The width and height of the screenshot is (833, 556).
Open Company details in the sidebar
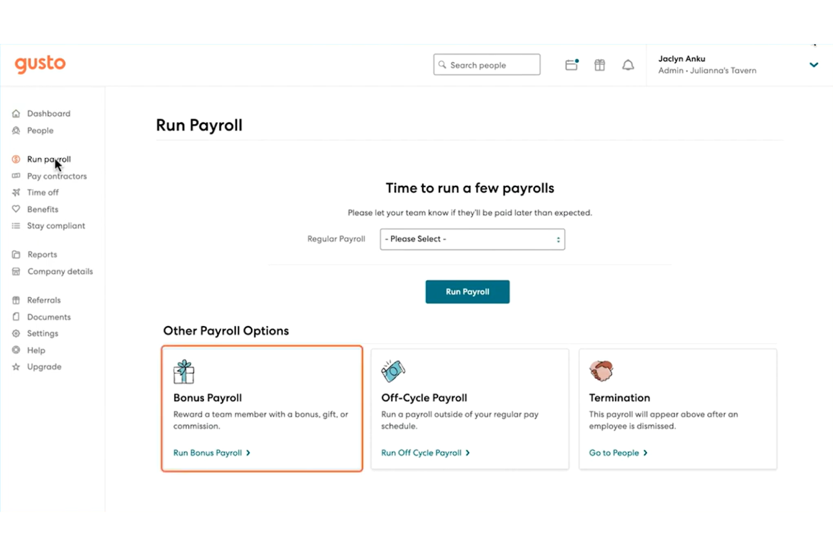pos(60,272)
